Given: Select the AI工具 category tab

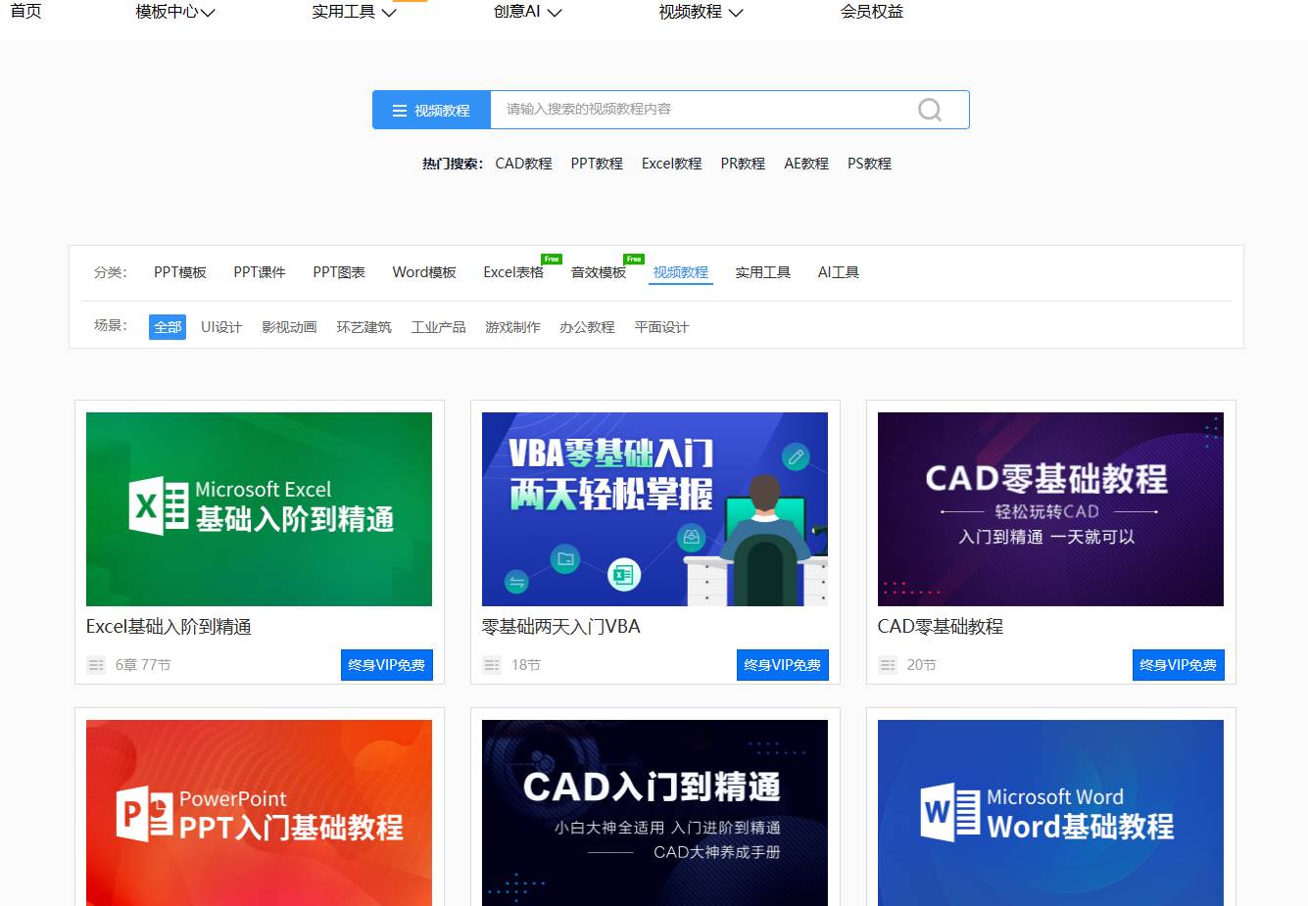Looking at the screenshot, I should (839, 272).
